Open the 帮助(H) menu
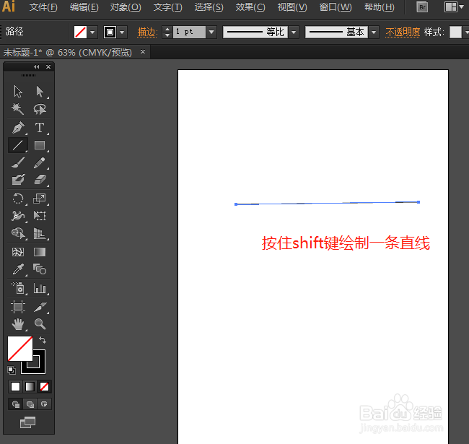The image size is (469, 444). [380, 7]
